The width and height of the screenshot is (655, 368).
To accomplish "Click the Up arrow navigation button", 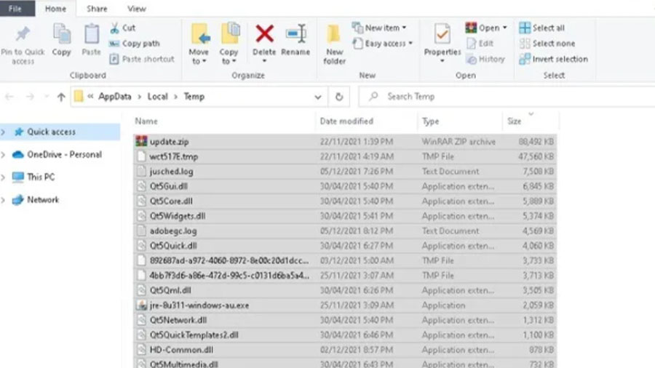I will point(61,97).
